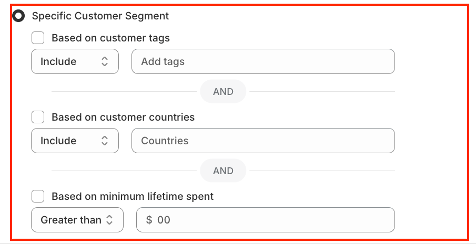Focus the Add tags input field

pos(263,61)
